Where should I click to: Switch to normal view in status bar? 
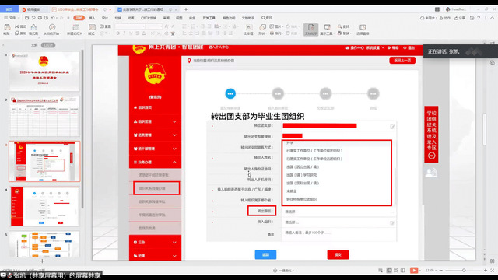(389, 270)
